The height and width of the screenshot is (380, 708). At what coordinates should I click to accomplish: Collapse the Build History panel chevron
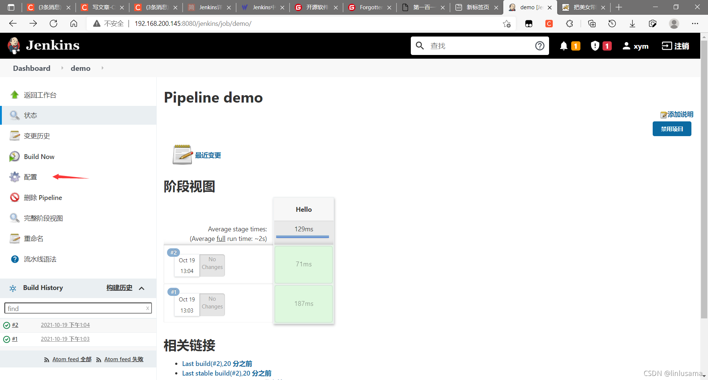coord(142,288)
